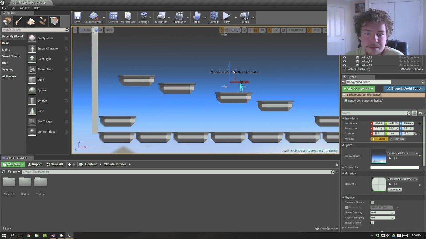This screenshot has width=426, height=239.
Task: Click the Blueprint/Add Script button
Action: (404, 89)
